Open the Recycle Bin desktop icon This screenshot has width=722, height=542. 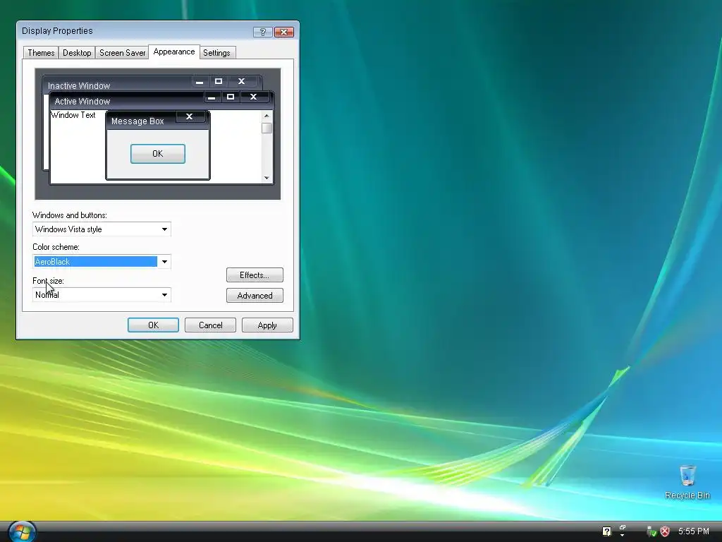coord(687,482)
